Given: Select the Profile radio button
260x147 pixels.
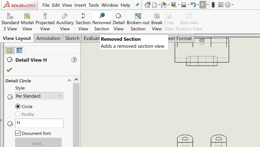Looking at the screenshot, I should click(18, 114).
